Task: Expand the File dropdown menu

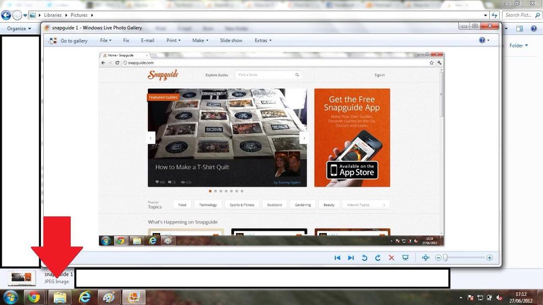Action: click(105, 40)
